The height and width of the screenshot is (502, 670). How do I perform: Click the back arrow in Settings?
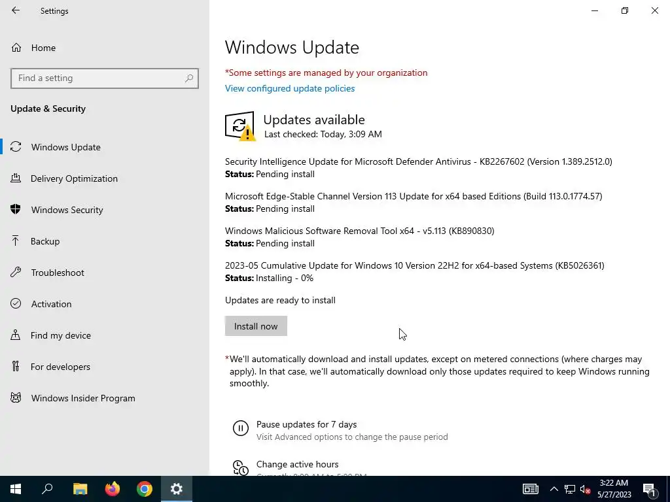16,10
